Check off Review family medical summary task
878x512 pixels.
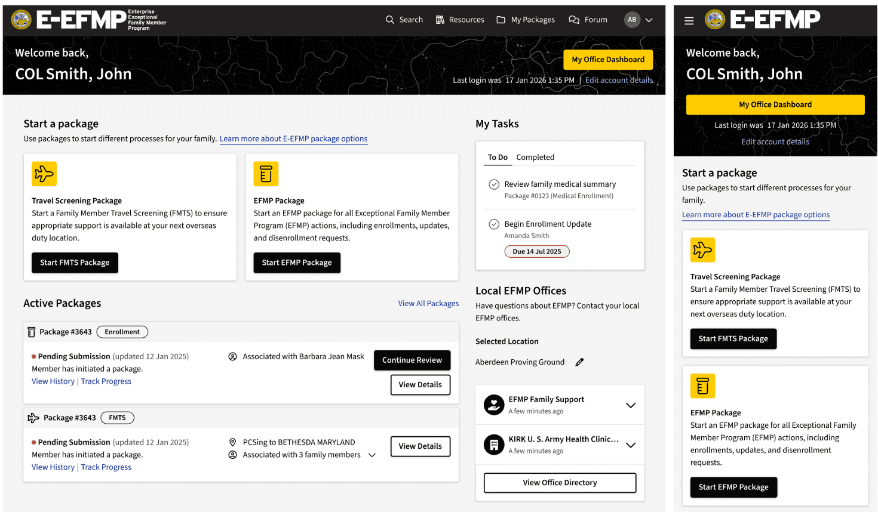(x=494, y=184)
